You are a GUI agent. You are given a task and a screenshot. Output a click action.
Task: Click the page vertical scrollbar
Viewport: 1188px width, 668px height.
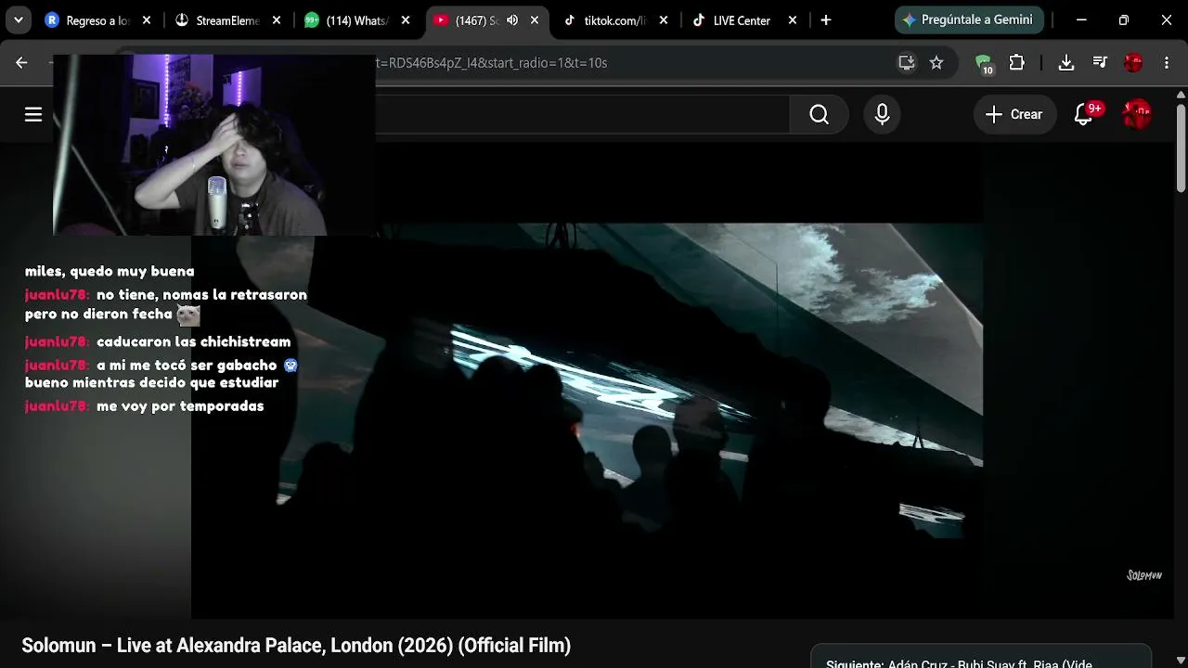click(x=1181, y=147)
